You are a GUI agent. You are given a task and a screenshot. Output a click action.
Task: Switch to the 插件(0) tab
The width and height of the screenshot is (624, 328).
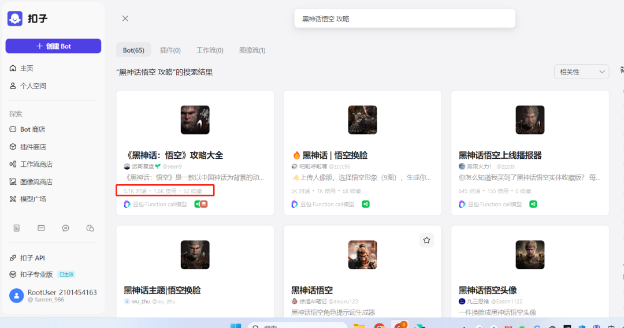point(170,50)
